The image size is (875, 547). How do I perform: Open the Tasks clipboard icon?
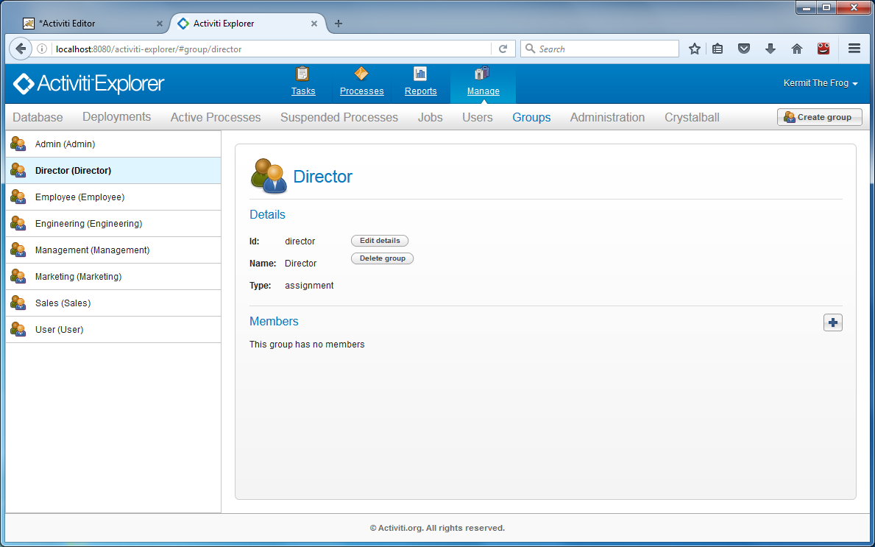pyautogui.click(x=302, y=74)
